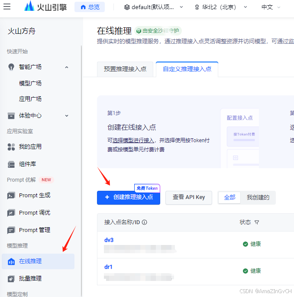
Task: Click the 在线推理 chart icon
Action: pyautogui.click(x=11, y=261)
